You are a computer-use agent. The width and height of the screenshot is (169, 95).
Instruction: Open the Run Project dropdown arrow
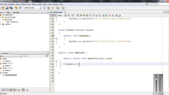pyautogui.click(x=55, y=8)
